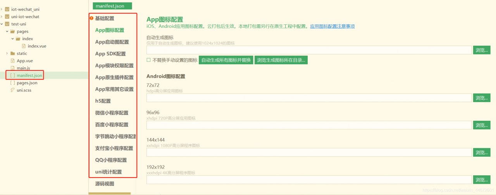Click the orange warning icon beside 基础配置

tap(91, 18)
